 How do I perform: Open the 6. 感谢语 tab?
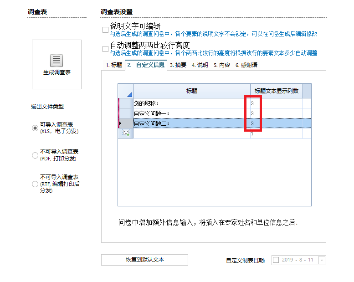pos(246,65)
